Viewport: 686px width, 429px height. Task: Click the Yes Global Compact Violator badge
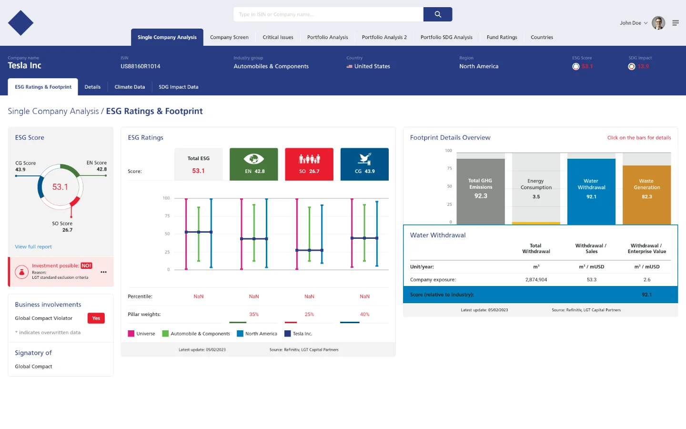click(96, 318)
